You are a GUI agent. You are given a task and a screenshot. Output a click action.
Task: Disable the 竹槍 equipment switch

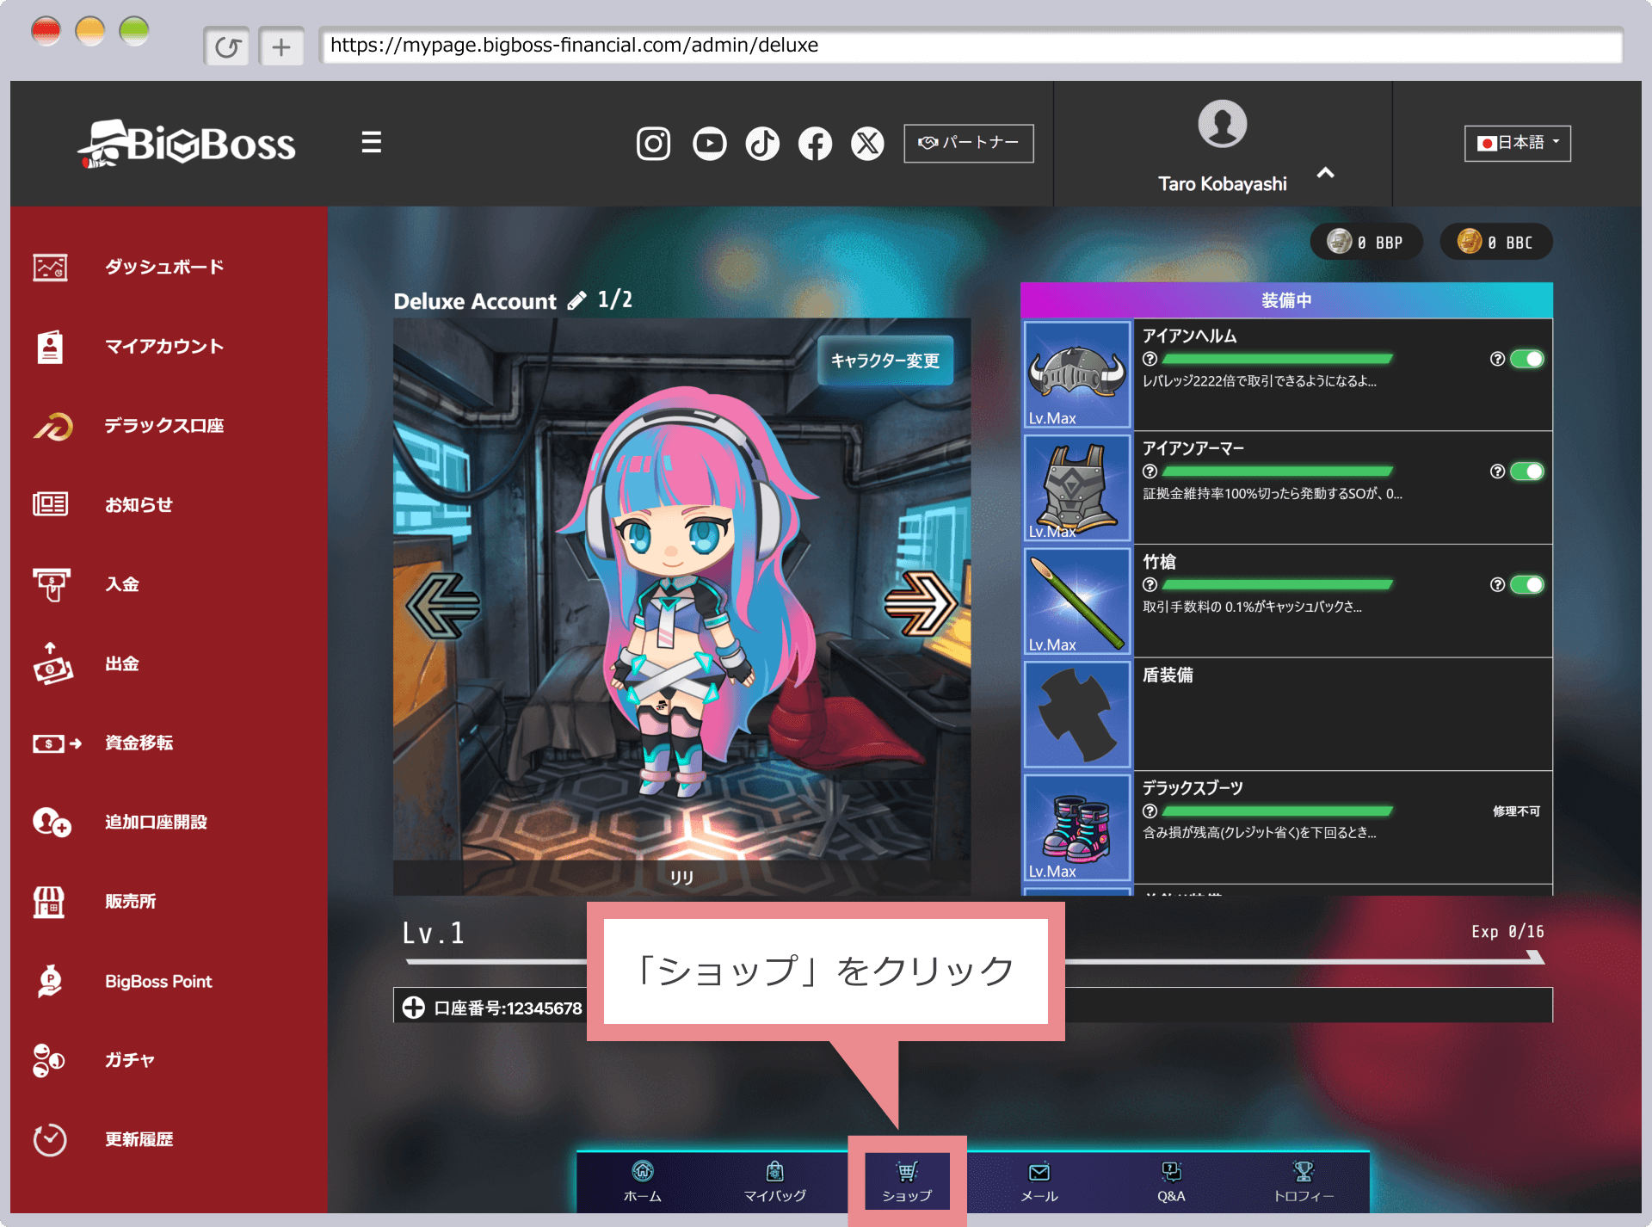tap(1527, 585)
